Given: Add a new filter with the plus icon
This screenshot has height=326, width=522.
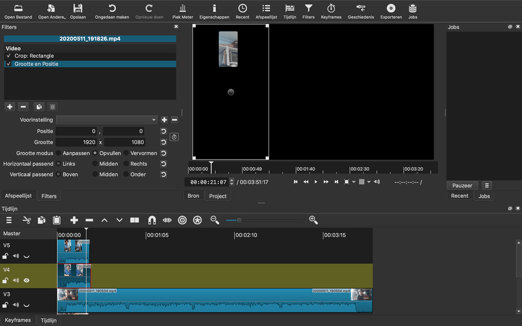Looking at the screenshot, I should tap(9, 106).
